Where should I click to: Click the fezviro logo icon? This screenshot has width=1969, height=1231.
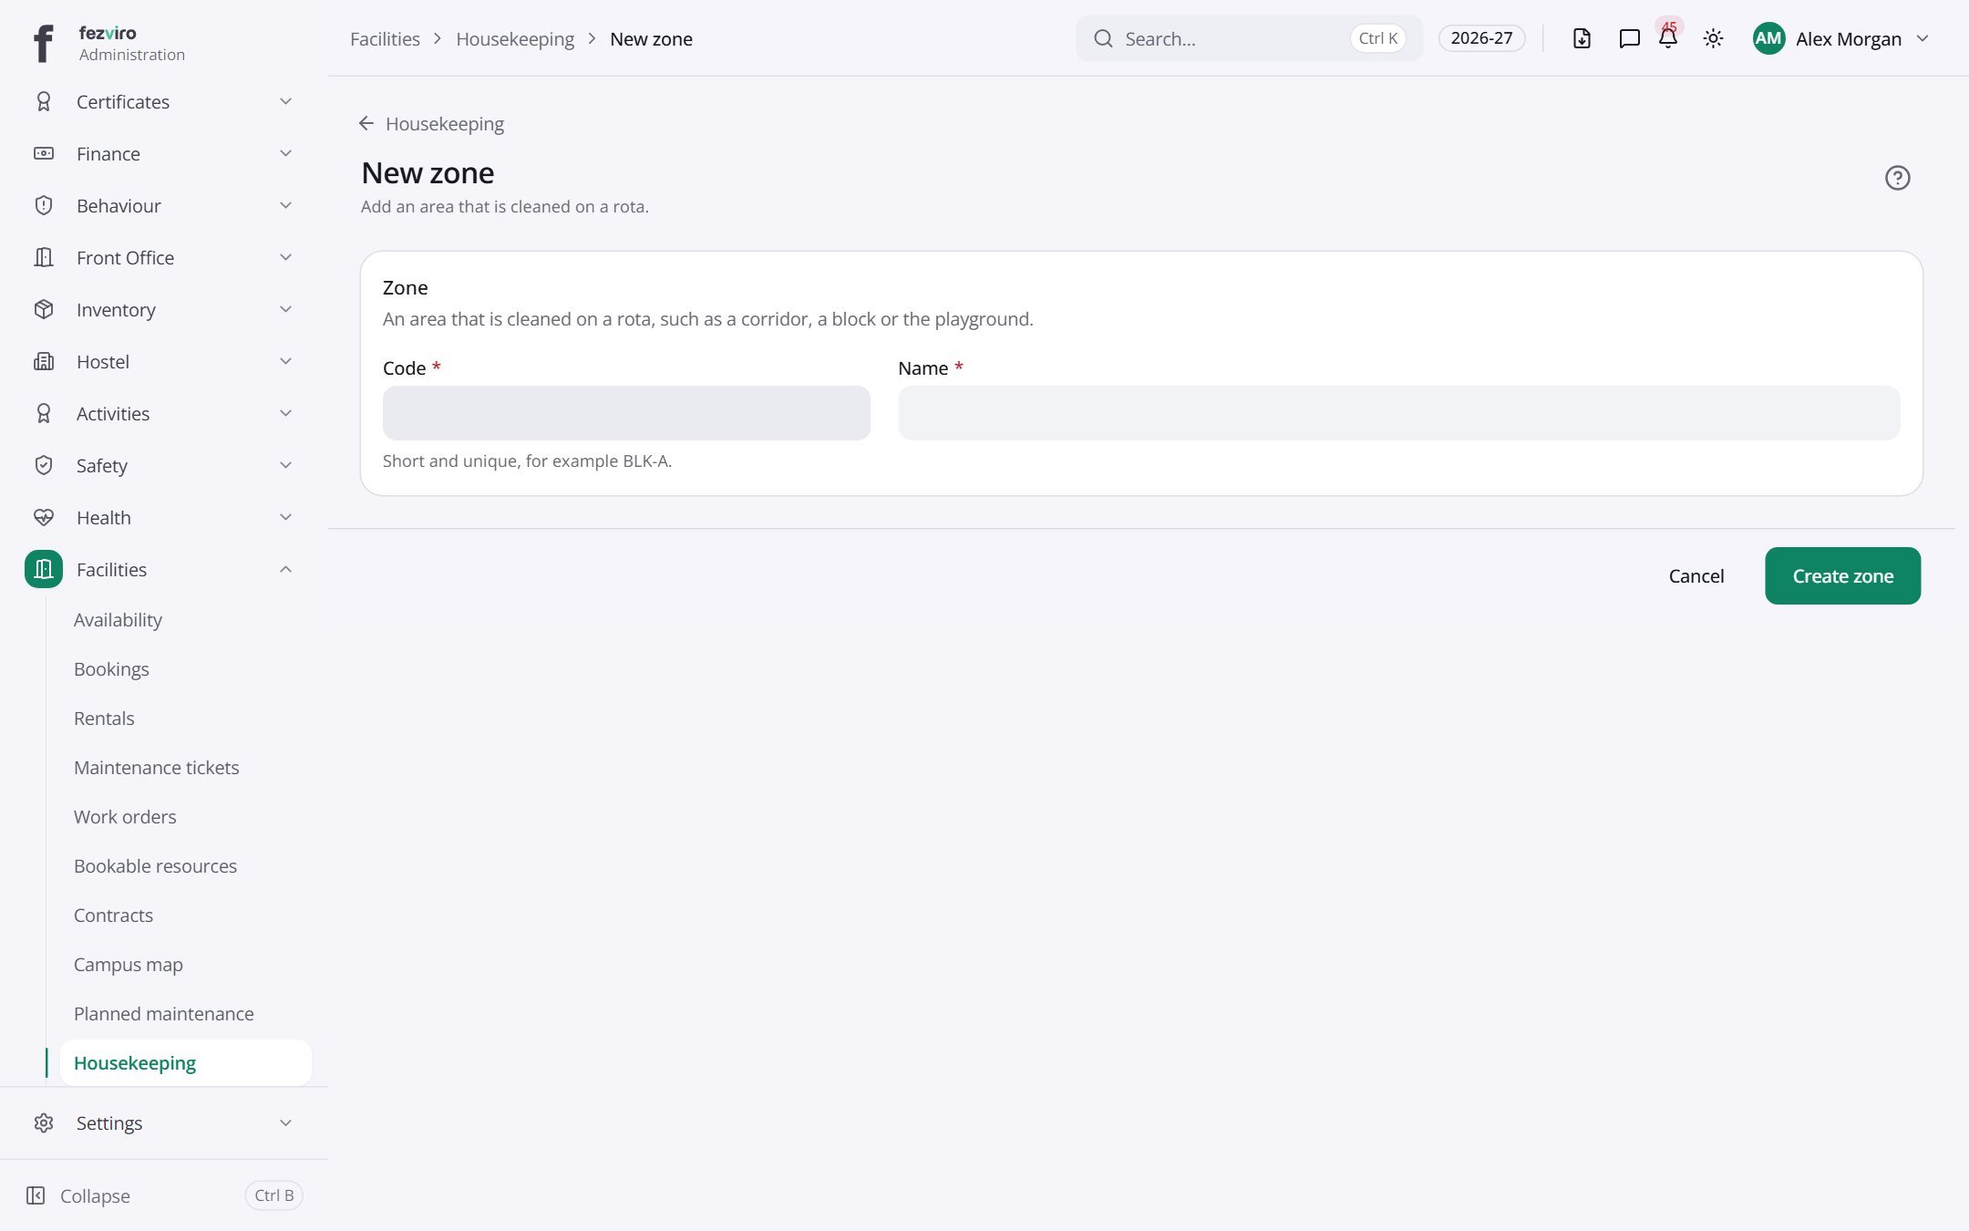(x=43, y=43)
